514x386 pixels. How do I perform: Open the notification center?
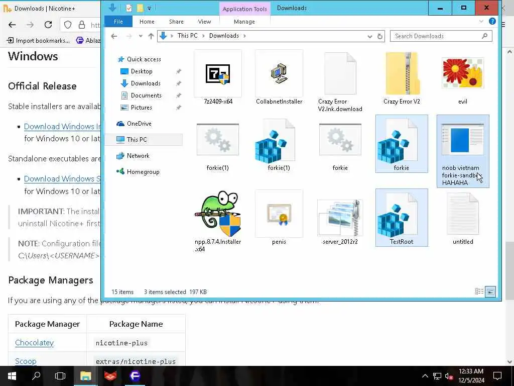click(x=497, y=376)
